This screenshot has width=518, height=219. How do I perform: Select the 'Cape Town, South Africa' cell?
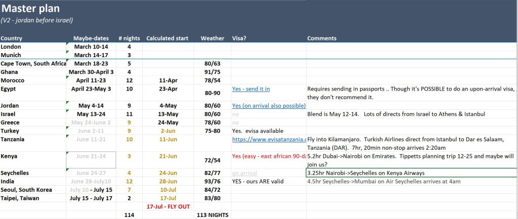pyautogui.click(x=33, y=64)
